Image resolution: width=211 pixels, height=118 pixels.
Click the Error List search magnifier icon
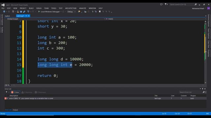[x=204, y=92]
